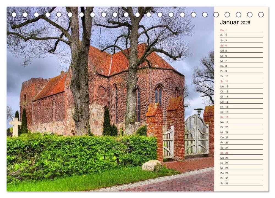Click the 'Januar' month heading
The image size is (275, 198).
pyautogui.click(x=229, y=22)
